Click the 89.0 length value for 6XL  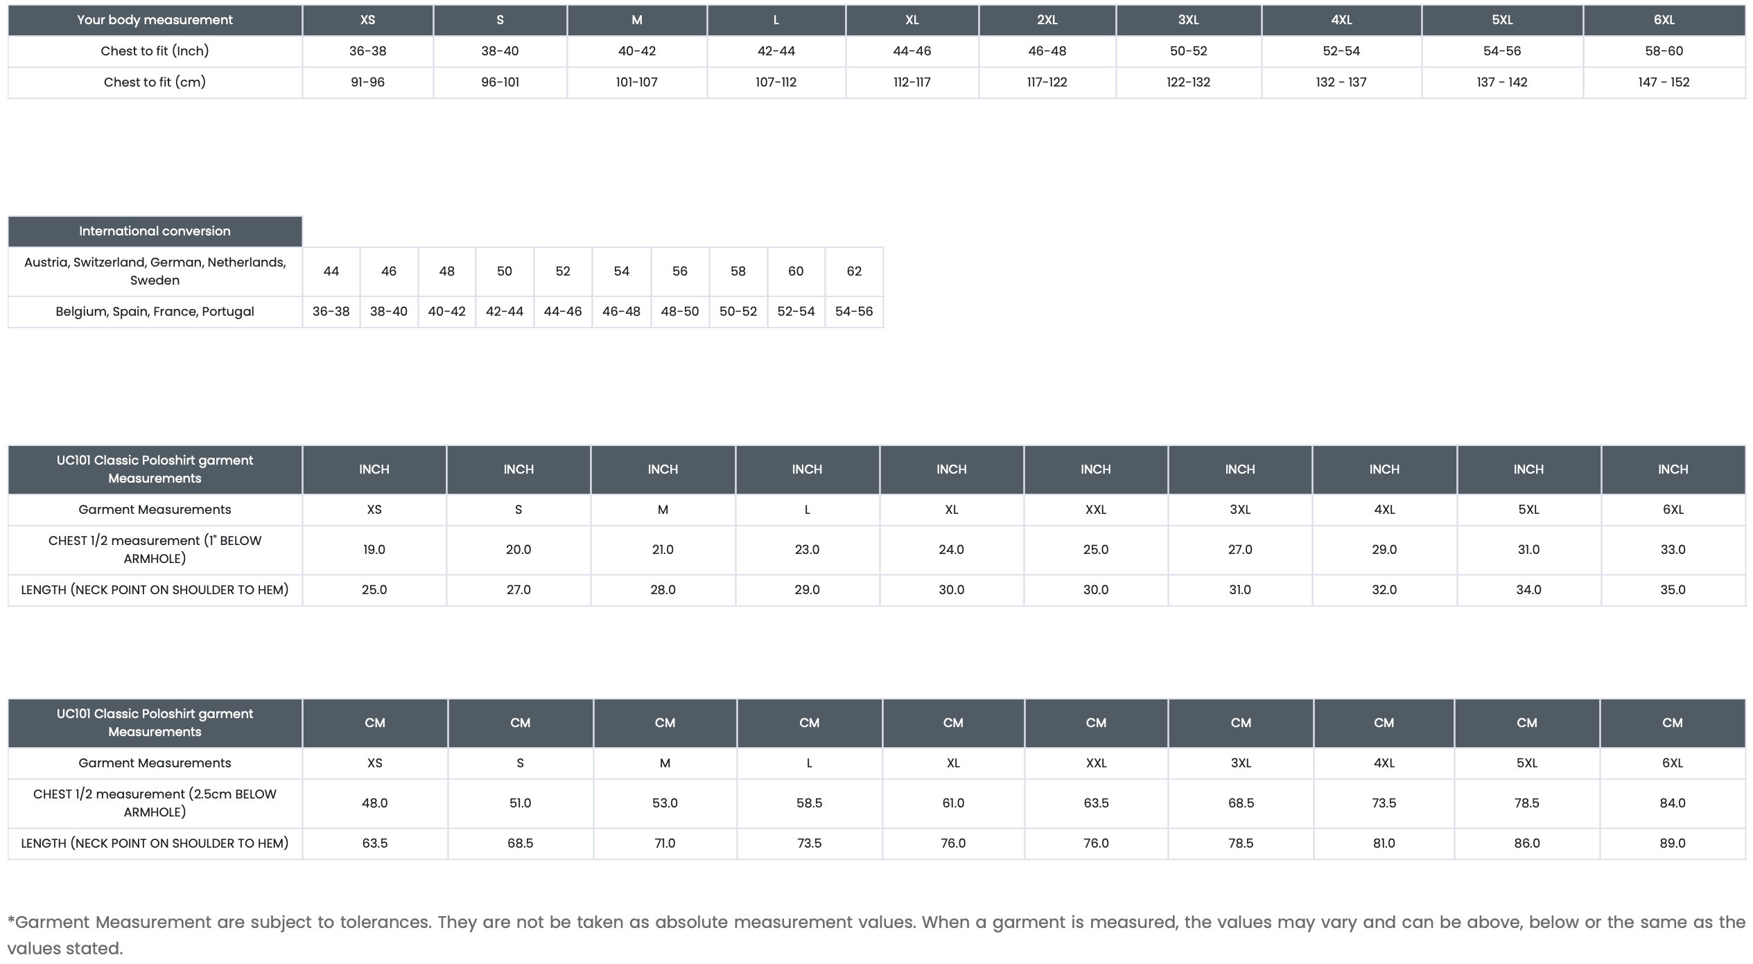tap(1673, 843)
